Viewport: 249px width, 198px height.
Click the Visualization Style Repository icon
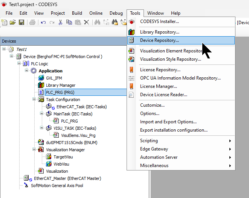coord(131,59)
